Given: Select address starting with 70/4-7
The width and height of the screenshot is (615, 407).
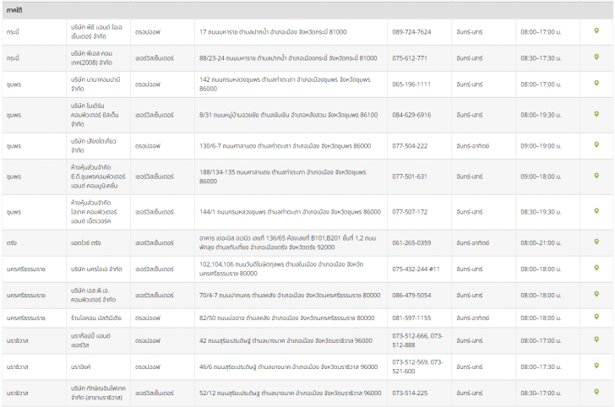Looking at the screenshot, I should coord(290,296).
